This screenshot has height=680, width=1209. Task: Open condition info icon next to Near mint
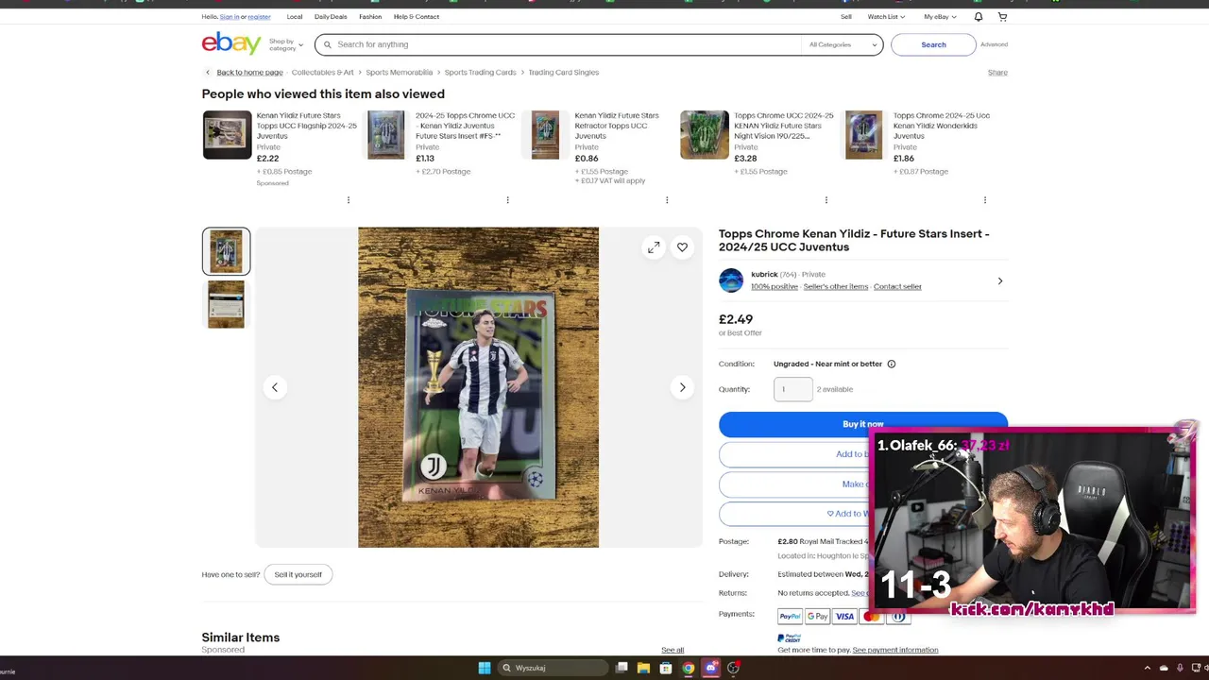coord(891,364)
